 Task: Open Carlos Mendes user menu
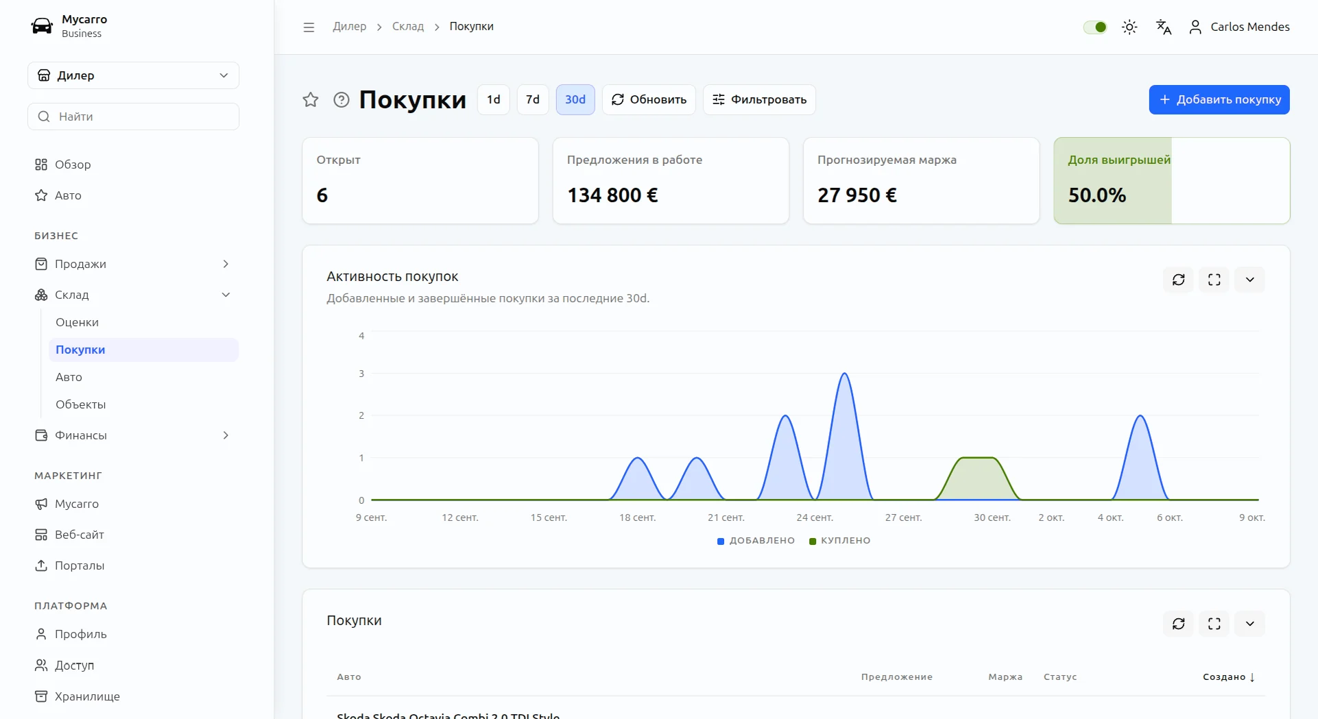pyautogui.click(x=1239, y=27)
